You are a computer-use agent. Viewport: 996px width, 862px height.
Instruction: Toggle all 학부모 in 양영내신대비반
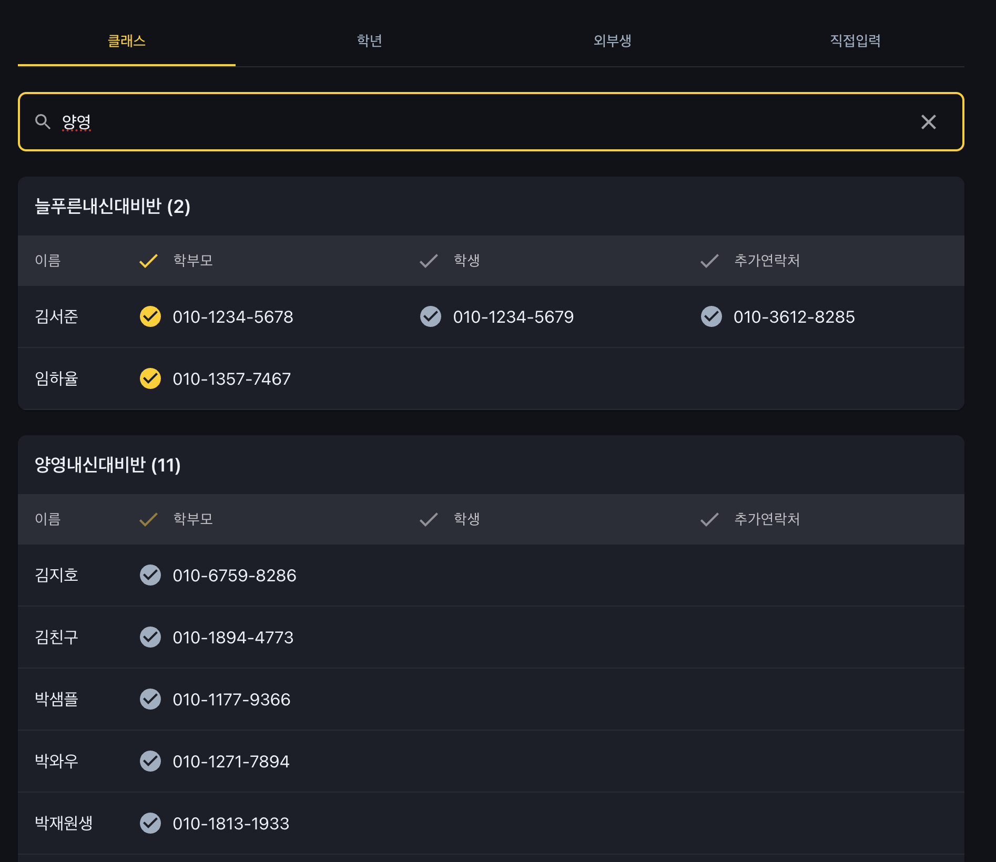(x=148, y=519)
